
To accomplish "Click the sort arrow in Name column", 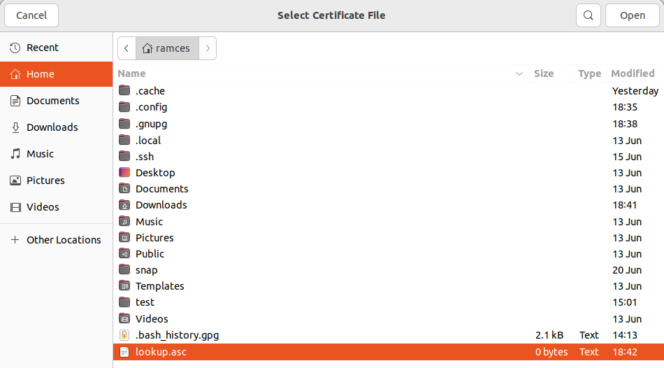I will (519, 73).
